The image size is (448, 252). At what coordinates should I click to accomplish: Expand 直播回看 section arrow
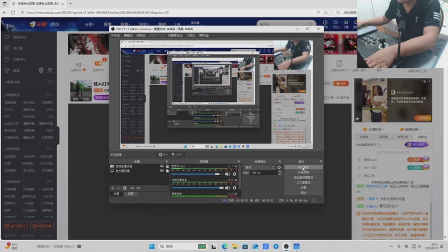(419, 129)
